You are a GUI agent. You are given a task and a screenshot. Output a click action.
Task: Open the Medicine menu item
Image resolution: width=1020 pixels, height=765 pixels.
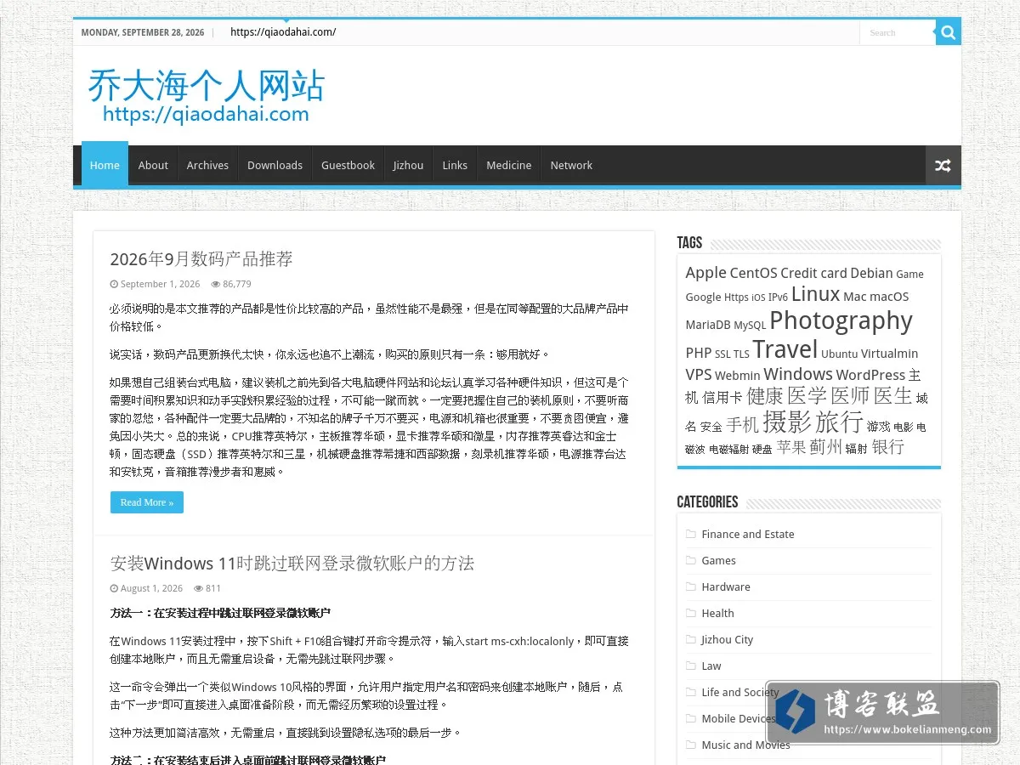click(x=508, y=165)
